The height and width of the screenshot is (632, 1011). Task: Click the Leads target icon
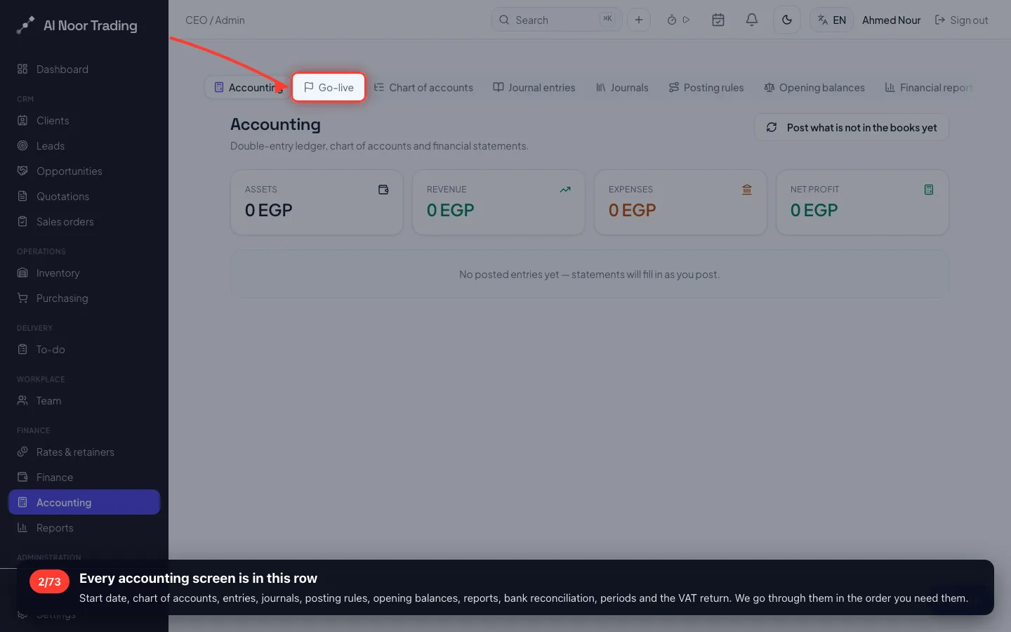tap(22, 145)
